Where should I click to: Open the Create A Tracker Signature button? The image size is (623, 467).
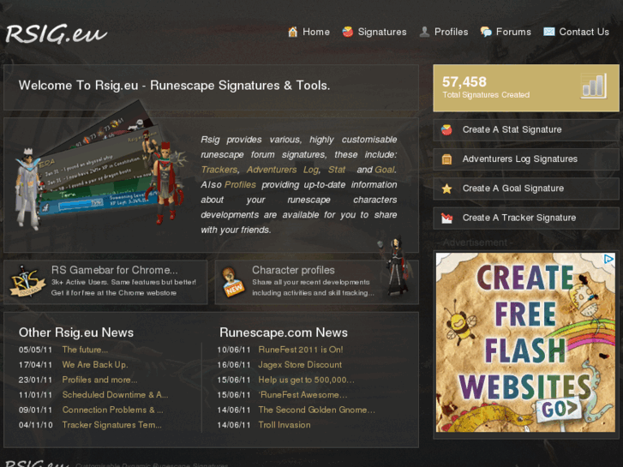pos(526,218)
